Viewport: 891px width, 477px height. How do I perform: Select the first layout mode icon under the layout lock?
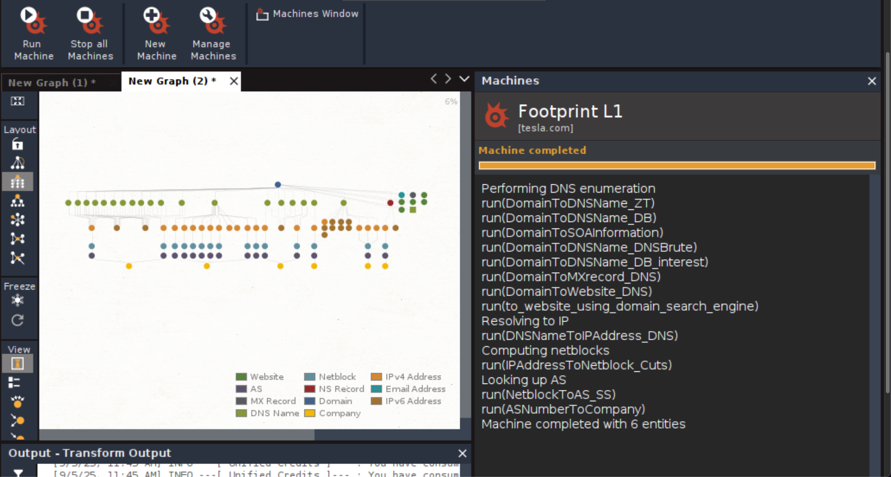(18, 163)
